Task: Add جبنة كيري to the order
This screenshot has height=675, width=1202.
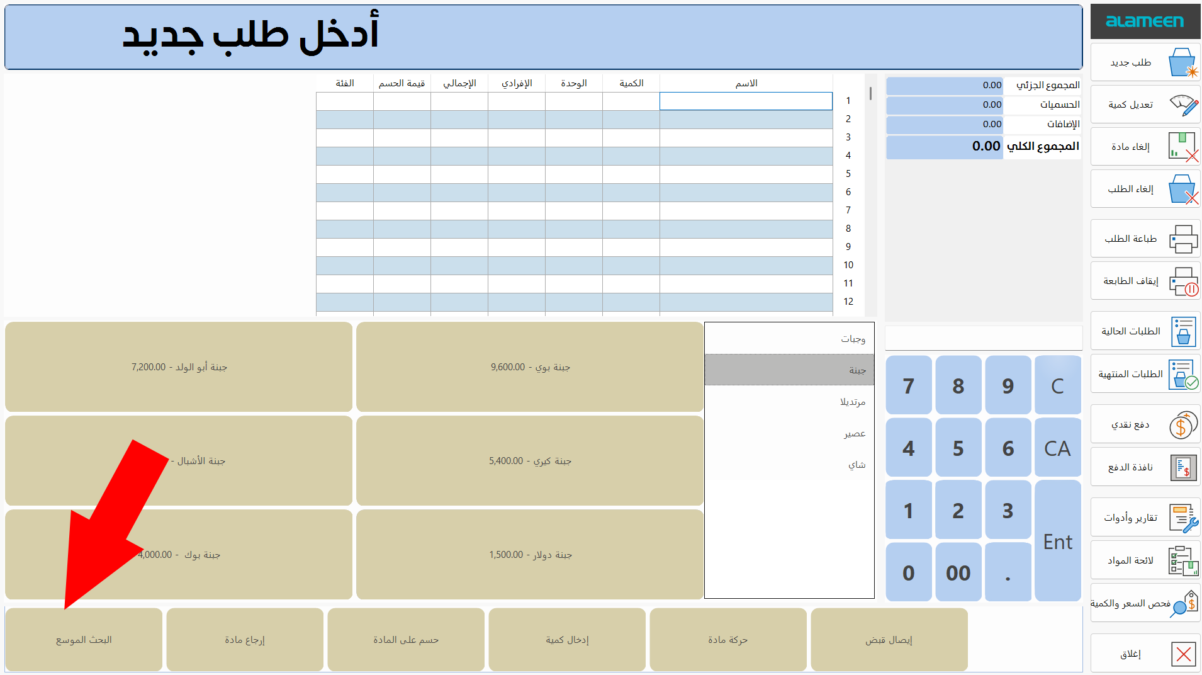Action: (529, 461)
